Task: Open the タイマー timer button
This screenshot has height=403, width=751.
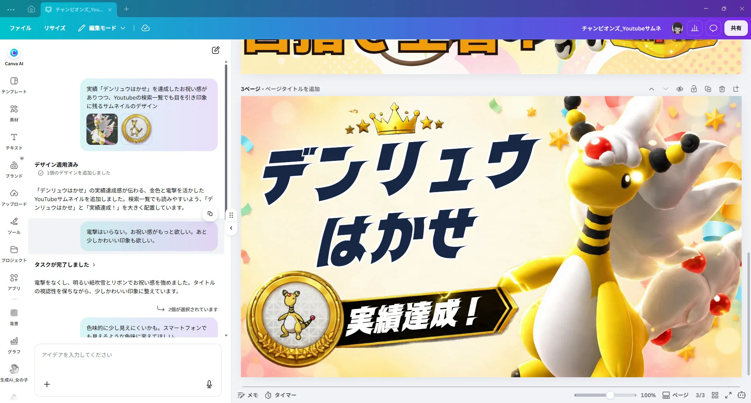Action: (281, 395)
